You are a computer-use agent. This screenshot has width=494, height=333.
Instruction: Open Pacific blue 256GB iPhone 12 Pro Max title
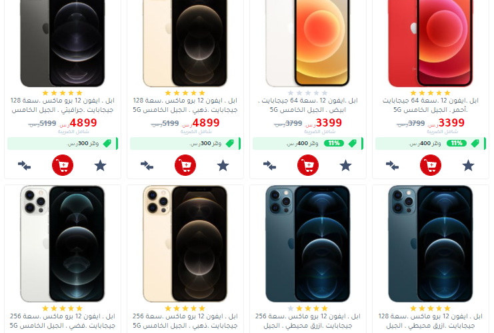308,321
